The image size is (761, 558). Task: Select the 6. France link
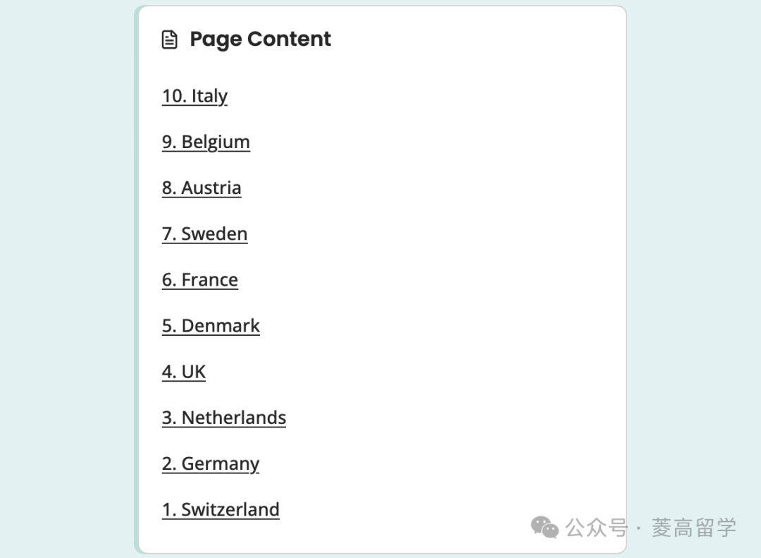click(200, 280)
